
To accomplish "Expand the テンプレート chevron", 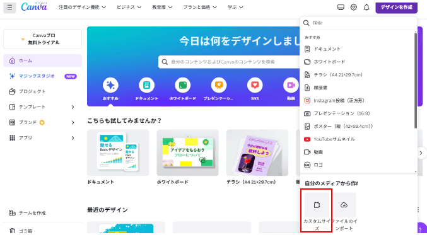I will [73, 107].
